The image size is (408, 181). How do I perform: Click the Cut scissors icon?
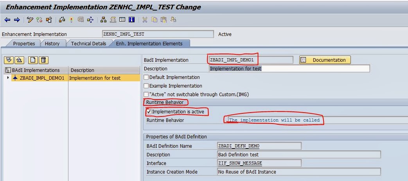[145, 20]
